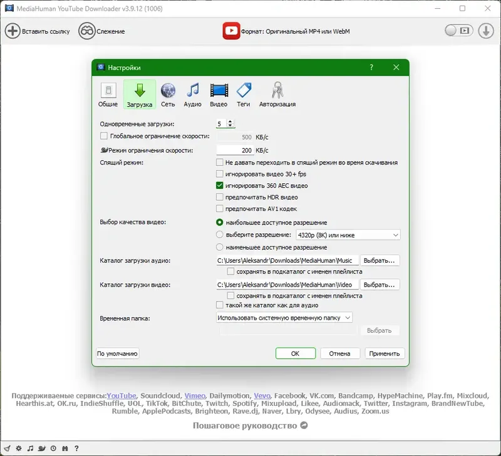Switch to the Загрузка tab
The width and height of the screenshot is (501, 456).
click(x=139, y=93)
